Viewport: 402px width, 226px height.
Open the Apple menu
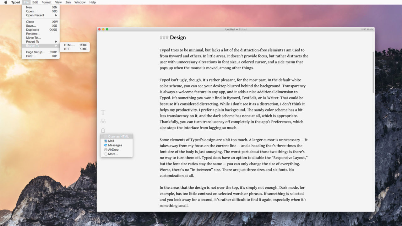tap(5, 2)
